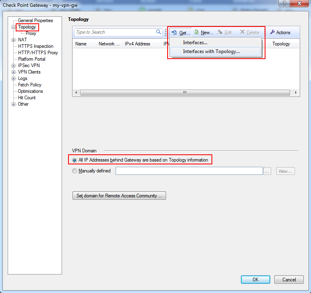The image size is (311, 293).
Task: Click the IPv4 Address column header
Action: coord(141,44)
